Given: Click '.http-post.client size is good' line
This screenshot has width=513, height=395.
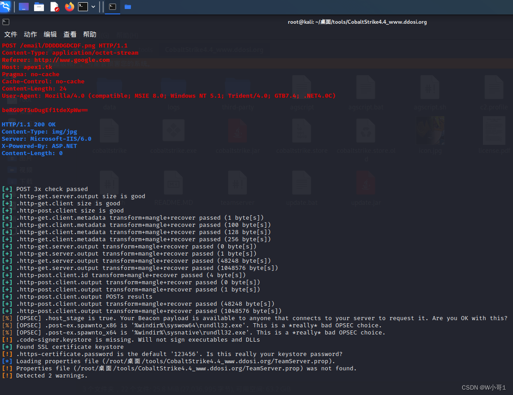Looking at the screenshot, I should tap(63, 211).
